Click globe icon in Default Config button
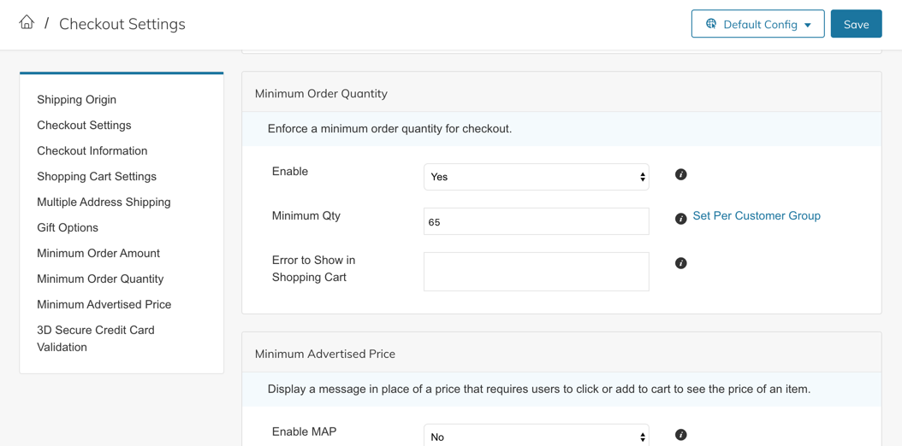Screen dimensions: 902x446 point(710,24)
